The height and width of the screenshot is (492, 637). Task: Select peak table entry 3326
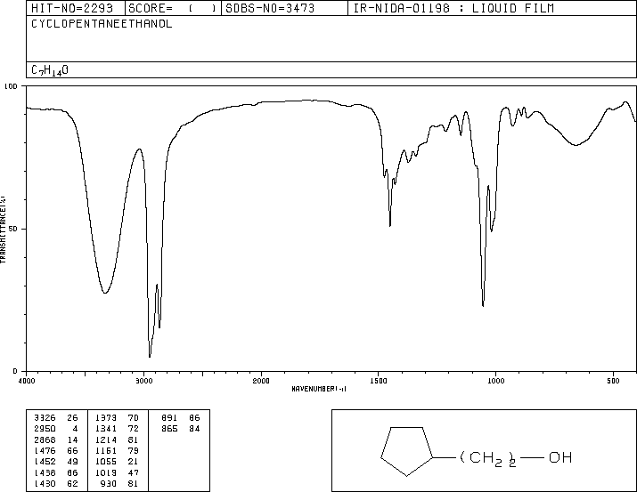[56, 418]
